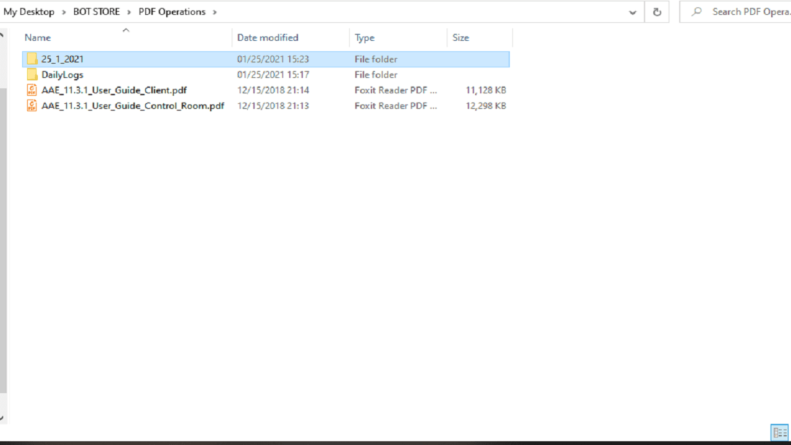Expand the chevron after PDF Operations

[214, 12]
